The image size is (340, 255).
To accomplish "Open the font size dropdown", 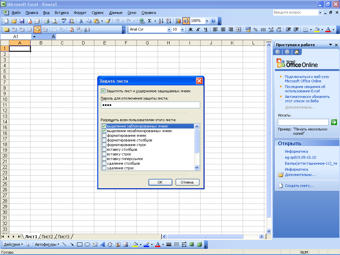I will point(182,30).
